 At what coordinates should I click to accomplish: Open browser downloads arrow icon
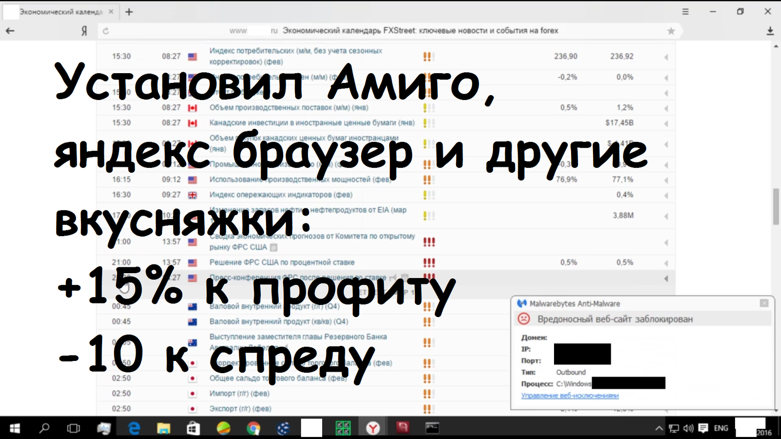pos(770,31)
